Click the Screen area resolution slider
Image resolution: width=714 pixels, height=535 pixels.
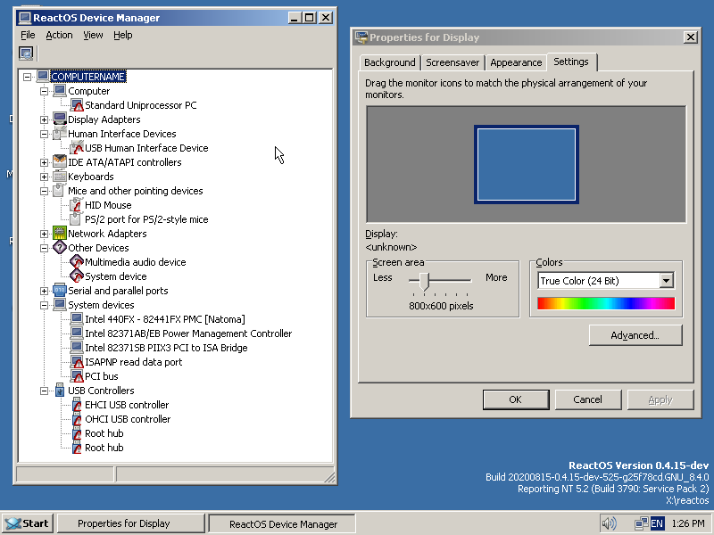pyautogui.click(x=426, y=282)
